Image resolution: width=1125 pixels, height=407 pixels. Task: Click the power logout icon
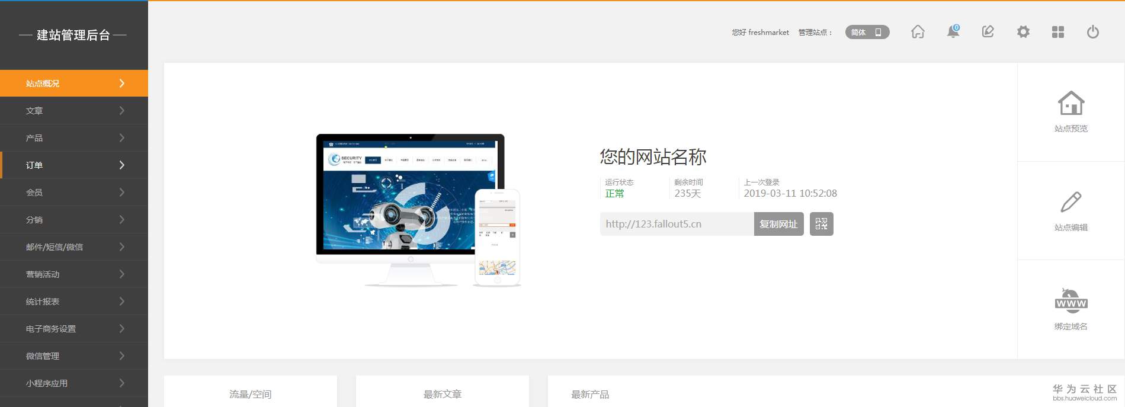pyautogui.click(x=1093, y=32)
